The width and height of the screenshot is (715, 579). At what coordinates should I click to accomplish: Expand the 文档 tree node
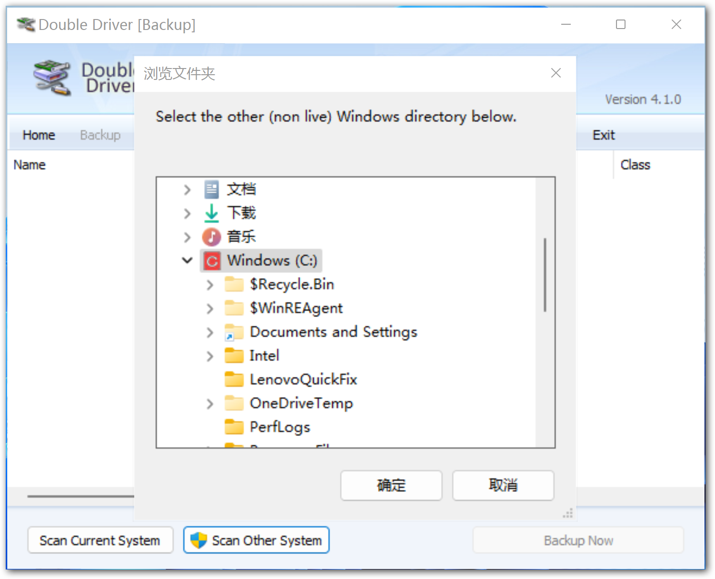coord(188,190)
